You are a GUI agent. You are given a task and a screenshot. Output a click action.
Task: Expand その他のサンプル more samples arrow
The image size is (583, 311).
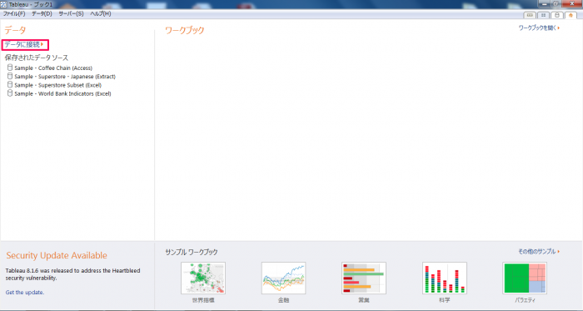(559, 252)
